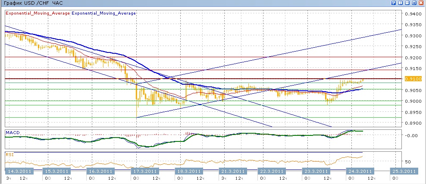
Task: Select the 24.3.2011 date marker
Action: 360,171
